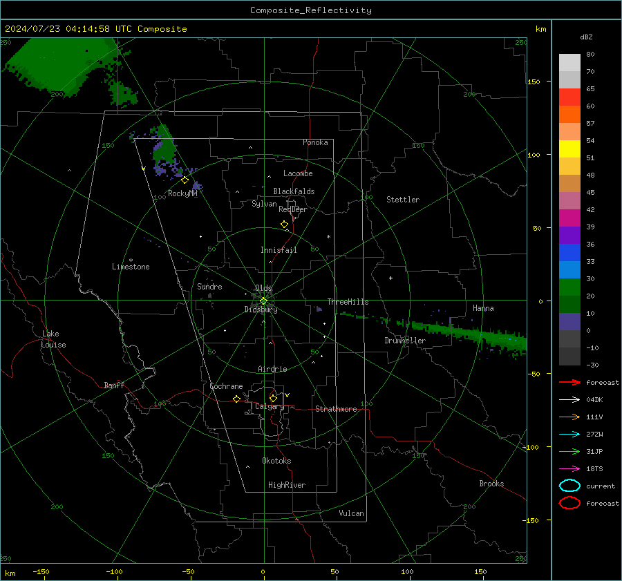Select the radar site diamond between Olds and Didsbury
Screen dimensions: 622x581
click(264, 301)
